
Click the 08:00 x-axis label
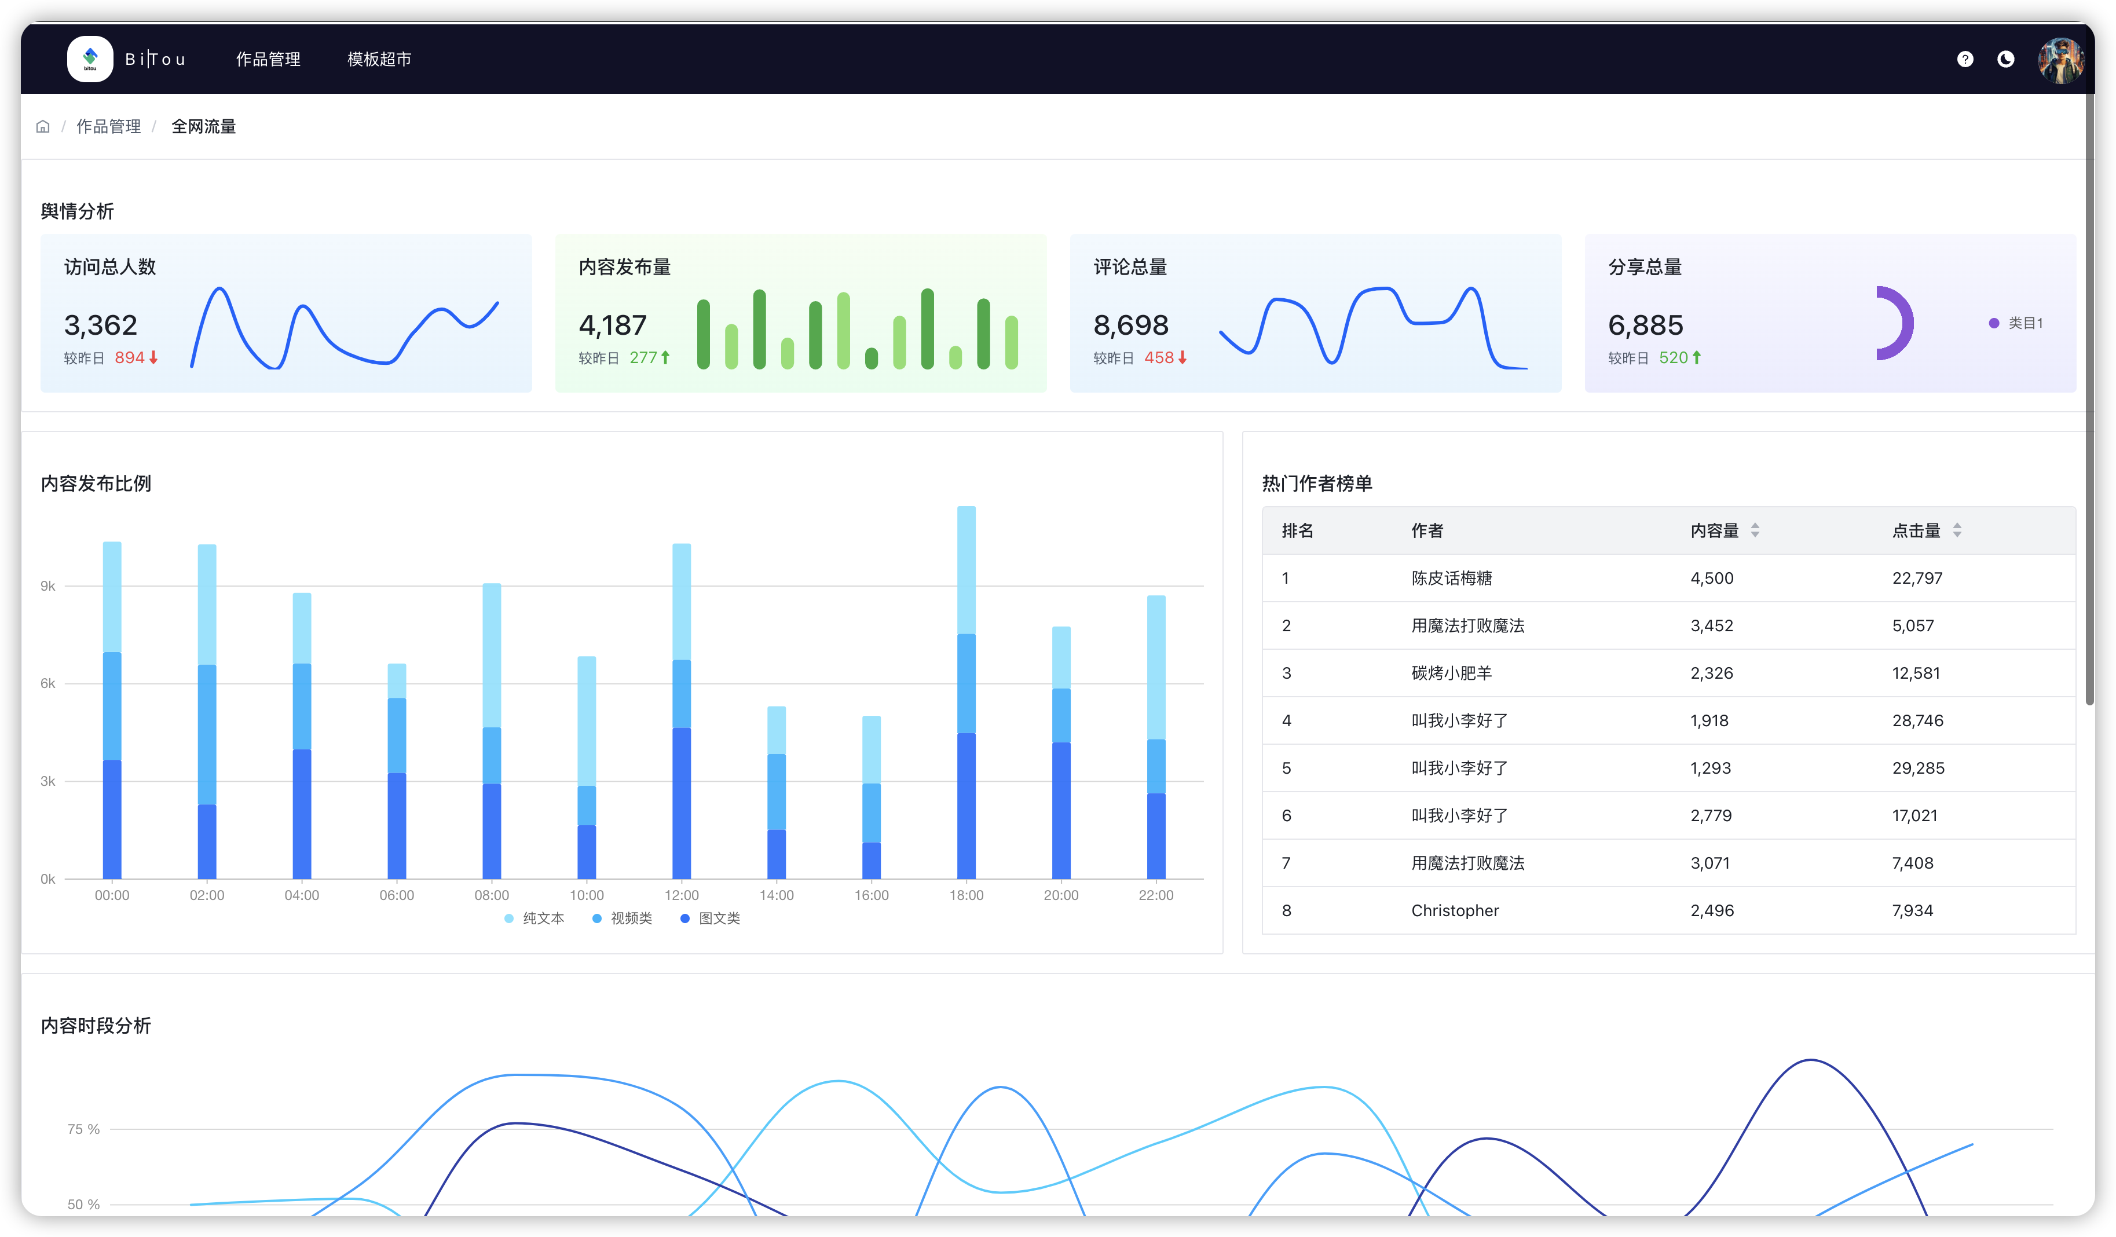point(491,895)
